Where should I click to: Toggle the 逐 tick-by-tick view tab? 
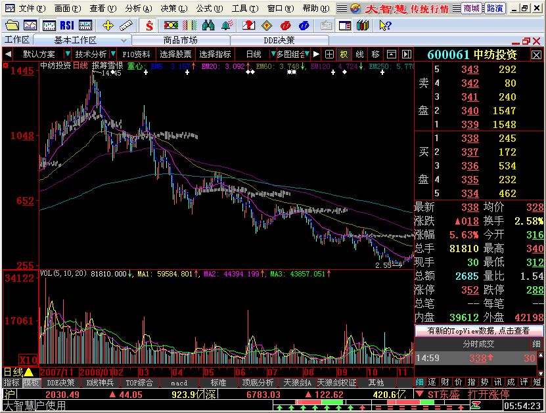[432, 382]
